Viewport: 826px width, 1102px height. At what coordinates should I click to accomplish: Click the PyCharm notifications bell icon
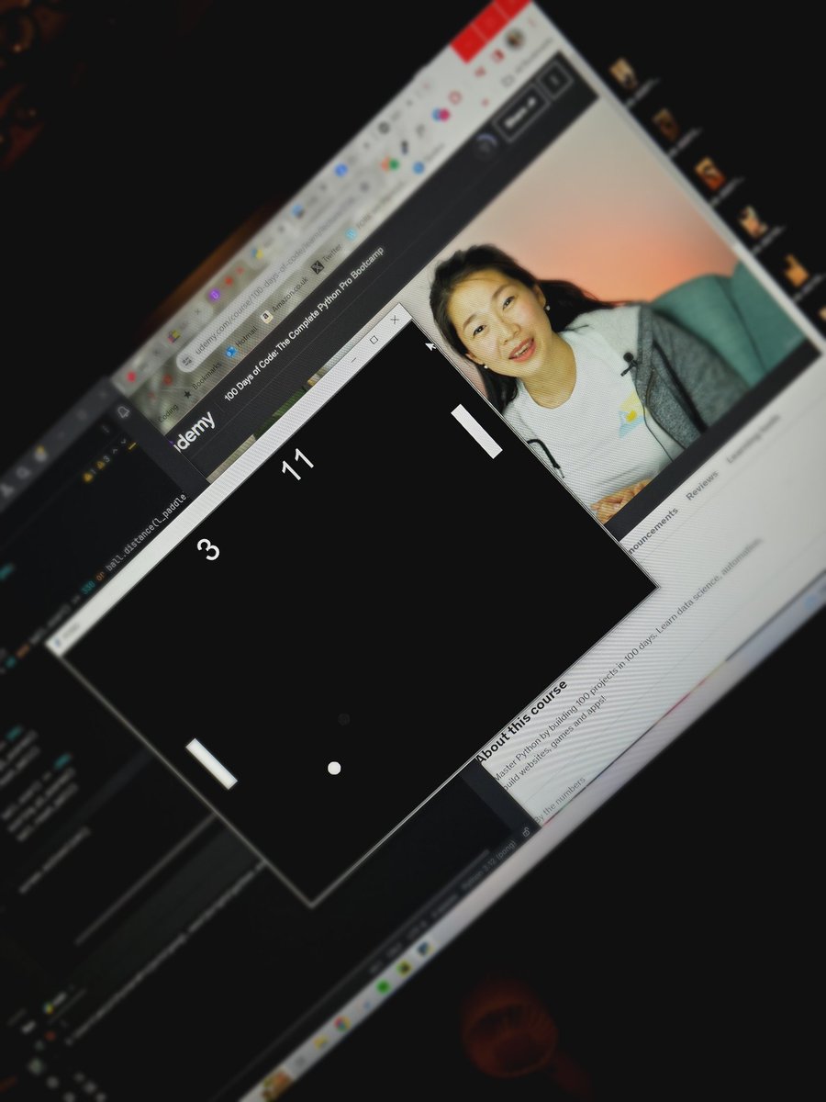[x=123, y=411]
